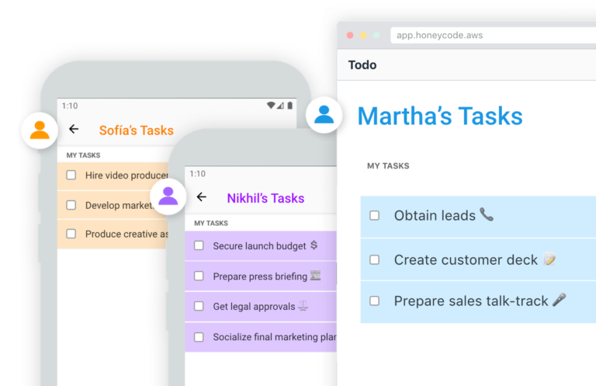Click the app.honeycode.aws address bar
Viewport: 596px width, 386px height.
494,36
